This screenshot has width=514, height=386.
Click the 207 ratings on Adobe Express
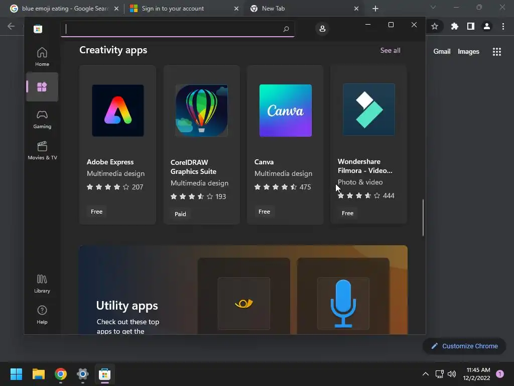[x=138, y=187]
